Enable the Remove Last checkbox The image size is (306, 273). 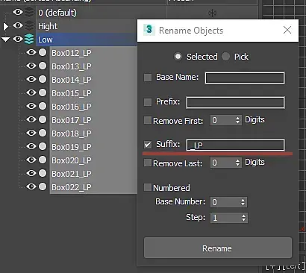(x=148, y=163)
